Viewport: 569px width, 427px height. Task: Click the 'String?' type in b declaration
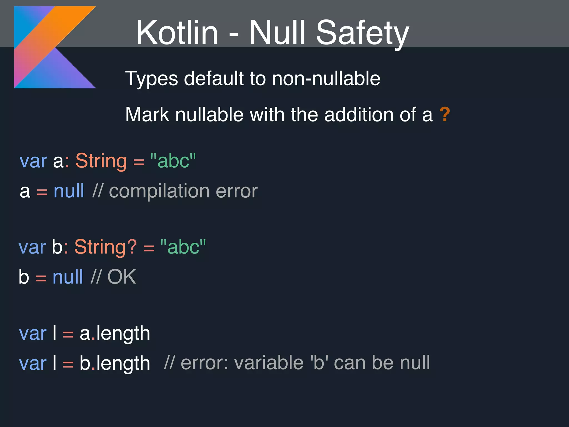click(x=106, y=247)
